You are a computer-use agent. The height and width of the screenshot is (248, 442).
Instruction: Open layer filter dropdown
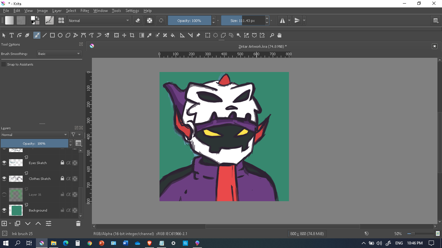(75, 135)
